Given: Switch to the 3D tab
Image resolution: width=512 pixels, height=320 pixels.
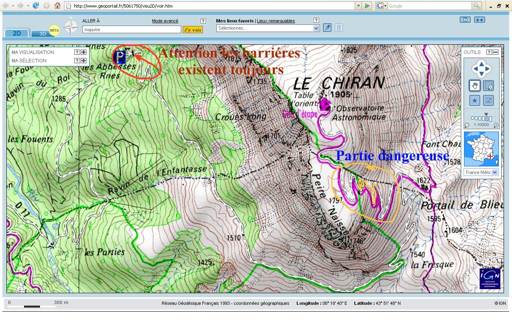Looking at the screenshot, I should [x=42, y=34].
